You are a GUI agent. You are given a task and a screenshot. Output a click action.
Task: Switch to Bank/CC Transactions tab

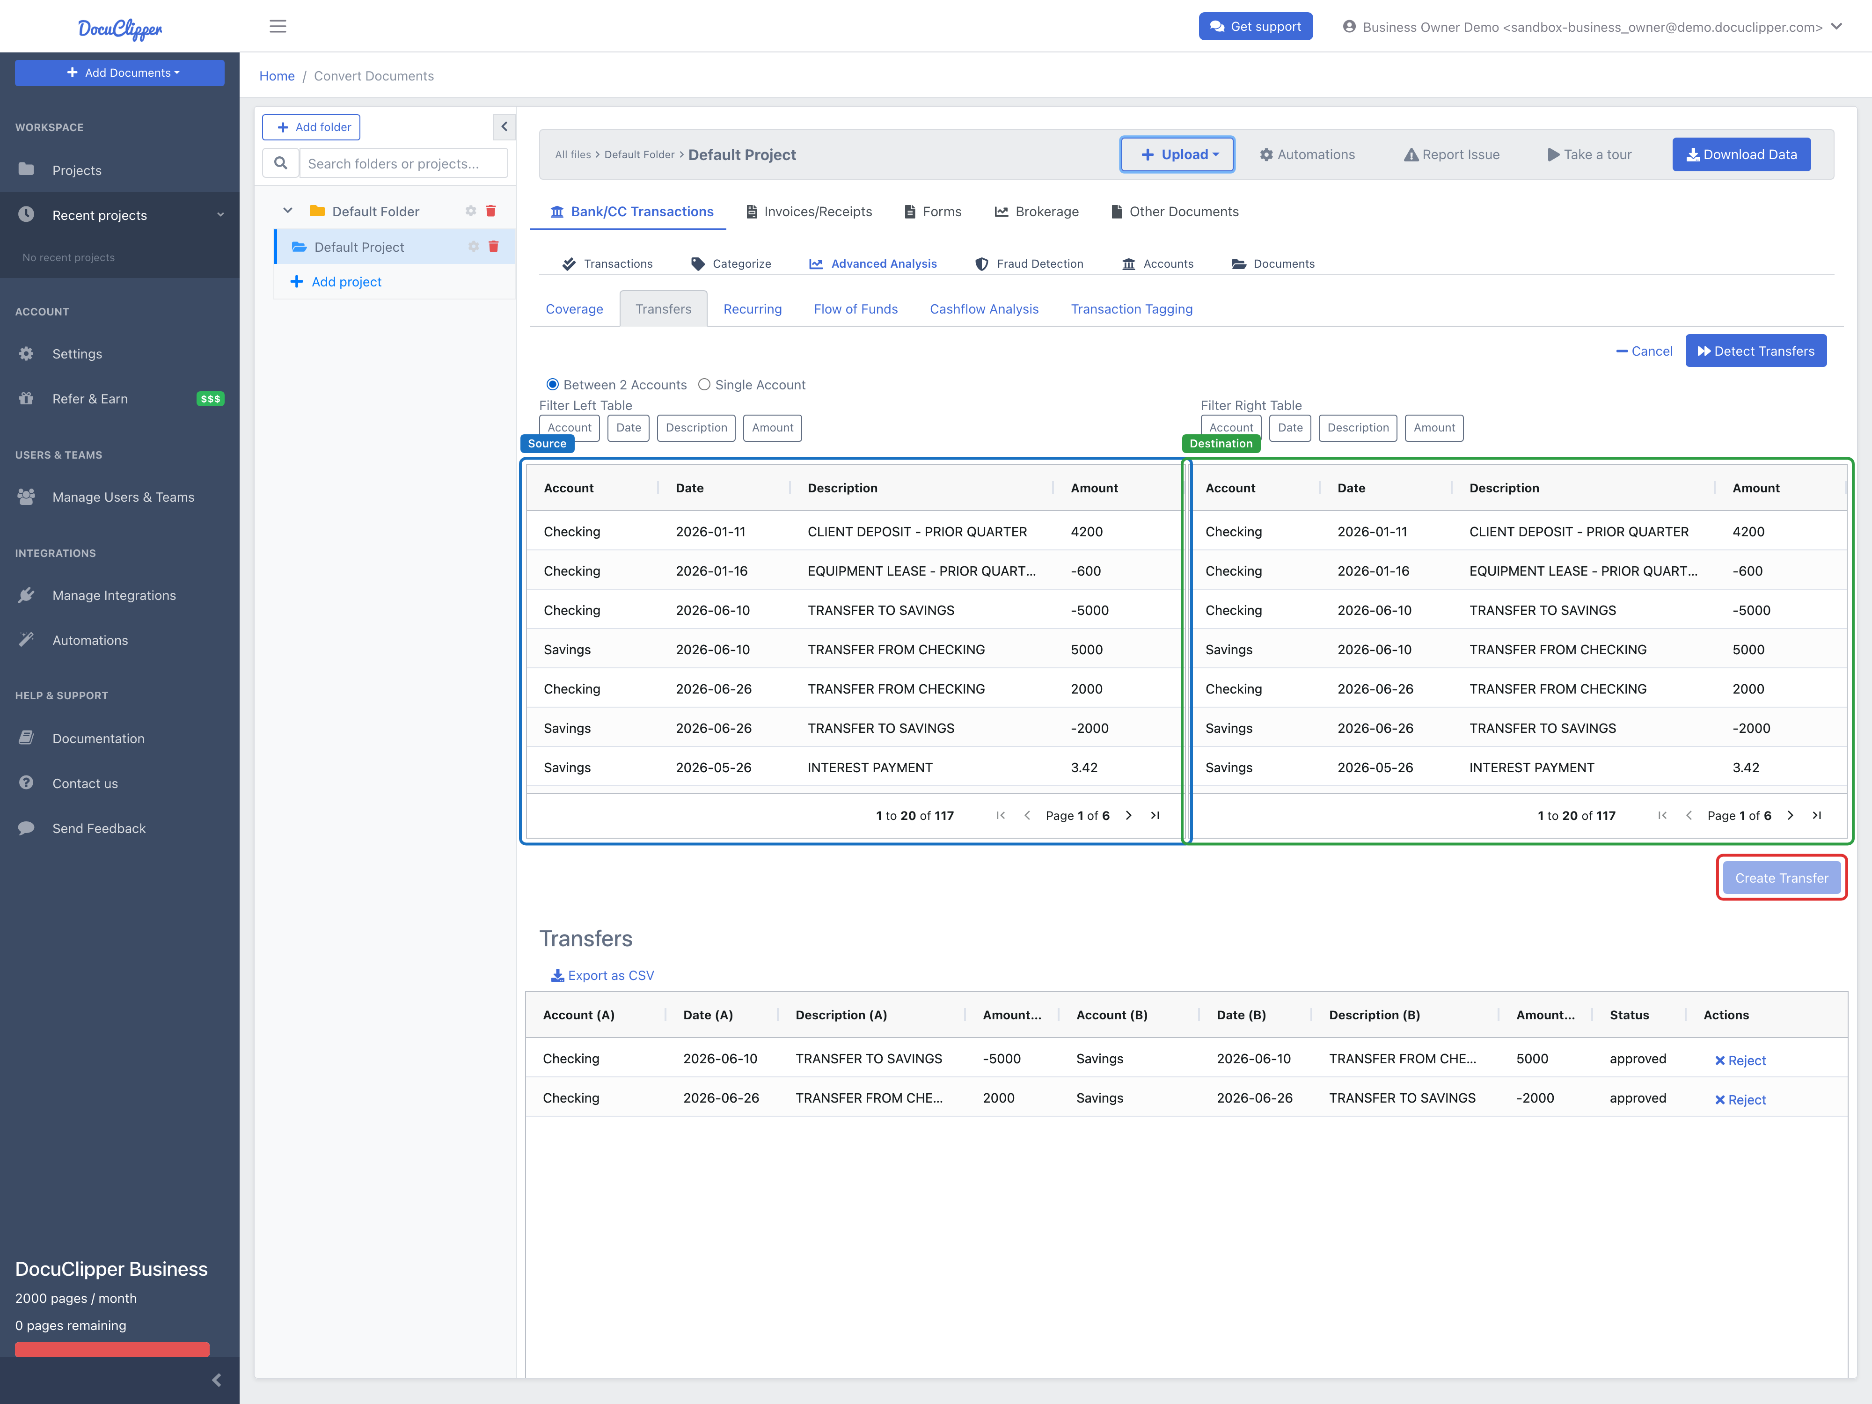631,212
